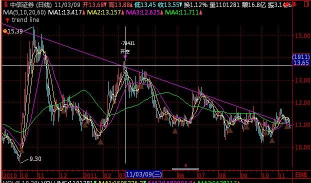Click the green MA4:11.711 value
Viewport: 311px width, 183px height.
click(x=182, y=12)
